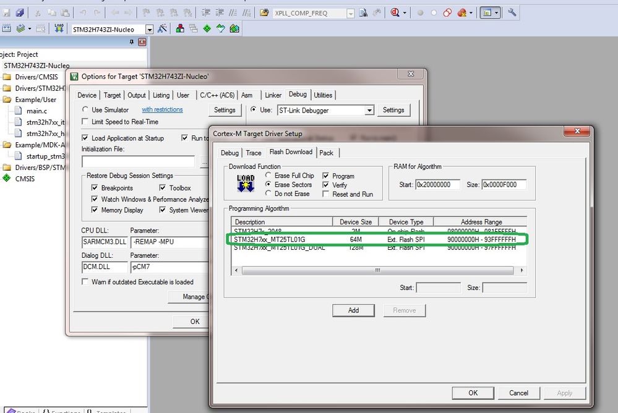
Task: Click LOAD icon in Download Function
Action: [246, 183]
